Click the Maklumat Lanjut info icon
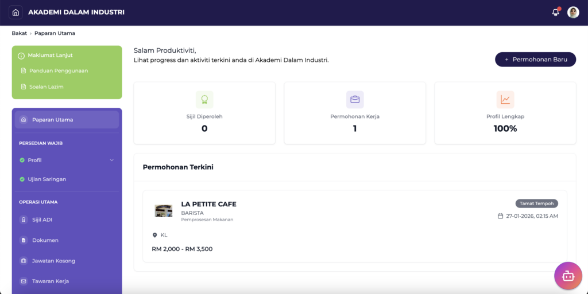 tap(22, 56)
